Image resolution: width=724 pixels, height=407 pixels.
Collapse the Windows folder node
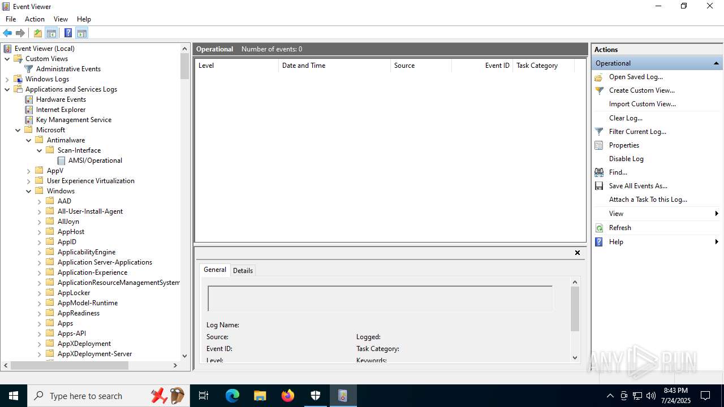29,191
